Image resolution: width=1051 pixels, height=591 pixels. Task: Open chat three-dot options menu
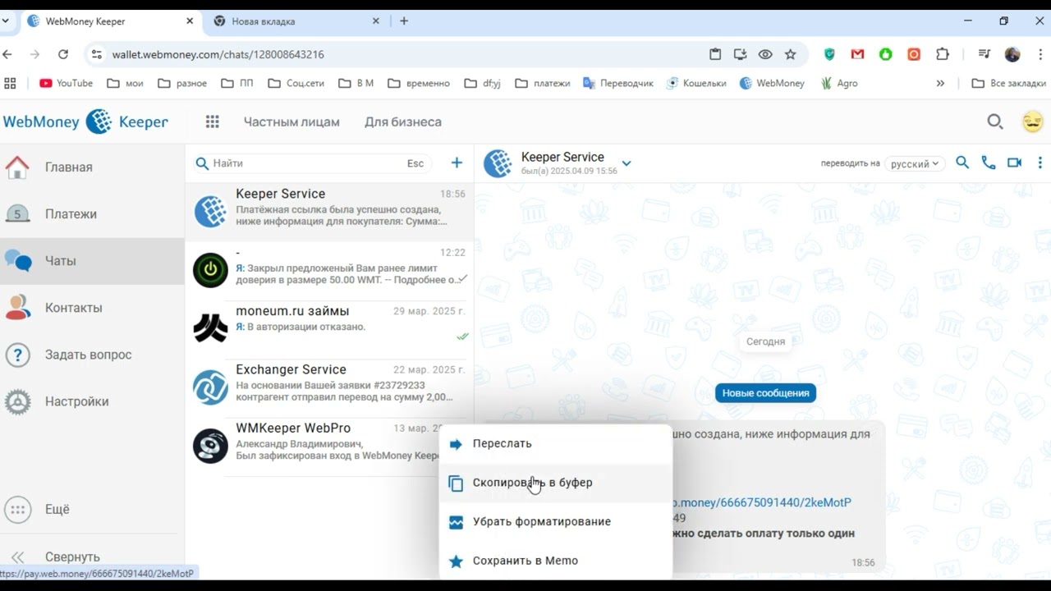coord(1040,163)
